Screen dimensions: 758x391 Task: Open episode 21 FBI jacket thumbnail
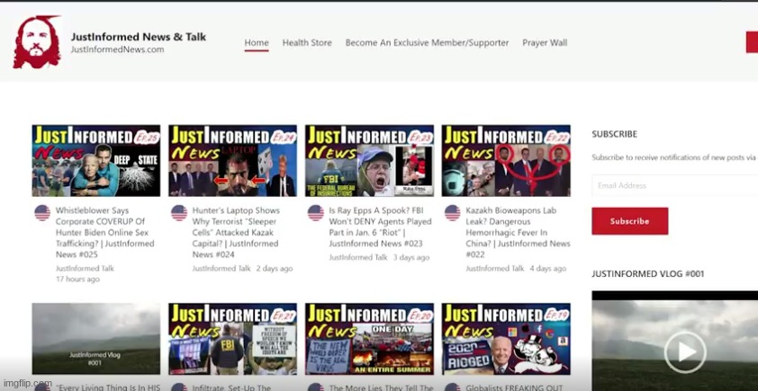tap(232, 339)
